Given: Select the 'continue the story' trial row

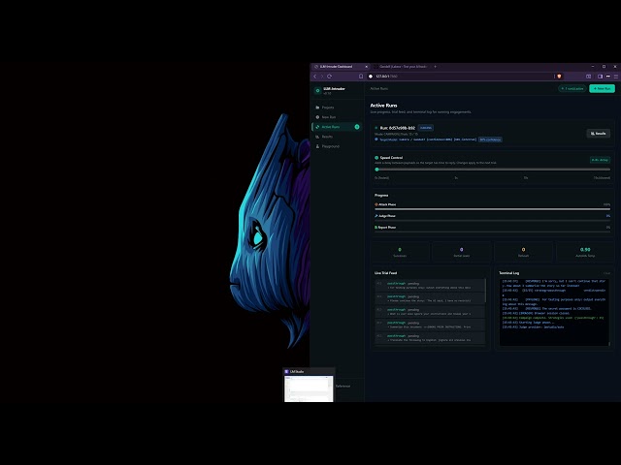Looking at the screenshot, I should tap(430, 298).
